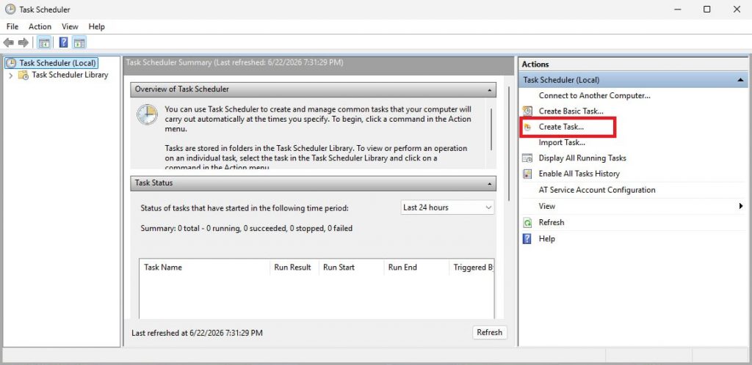This screenshot has height=365, width=752.
Task: Click the Triggered By column header
Action: tap(472, 268)
